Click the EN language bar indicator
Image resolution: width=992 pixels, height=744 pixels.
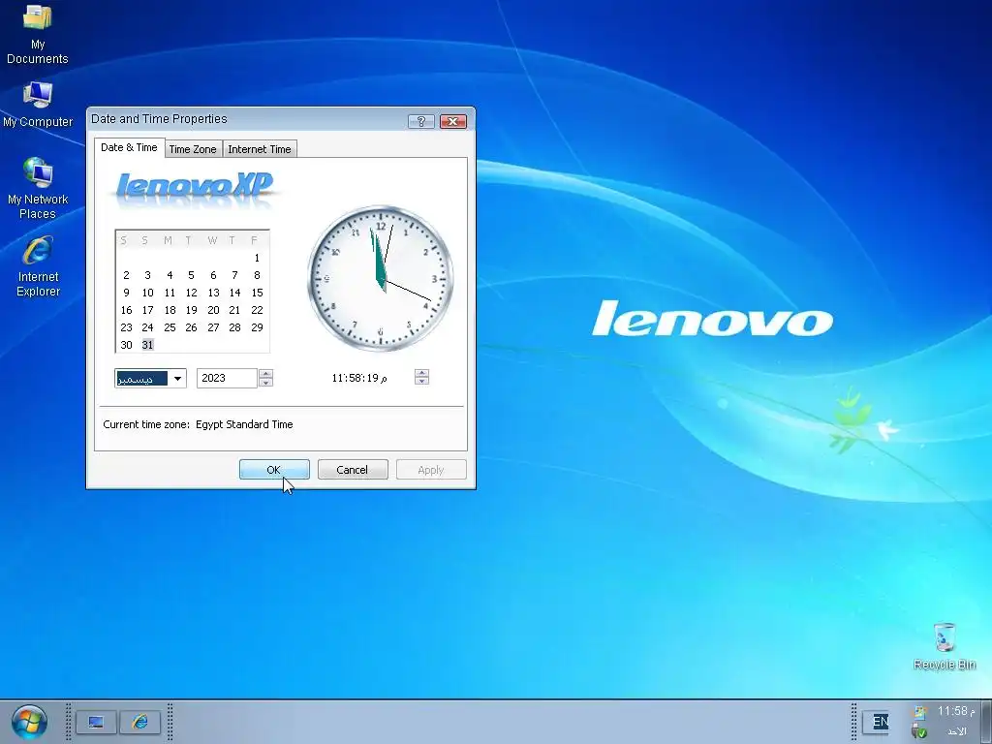(880, 722)
